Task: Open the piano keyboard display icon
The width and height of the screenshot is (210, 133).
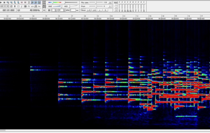Action: [25, 6]
